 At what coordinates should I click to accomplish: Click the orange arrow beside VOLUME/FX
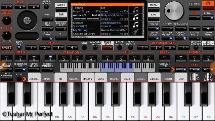pyautogui.click(x=173, y=70)
